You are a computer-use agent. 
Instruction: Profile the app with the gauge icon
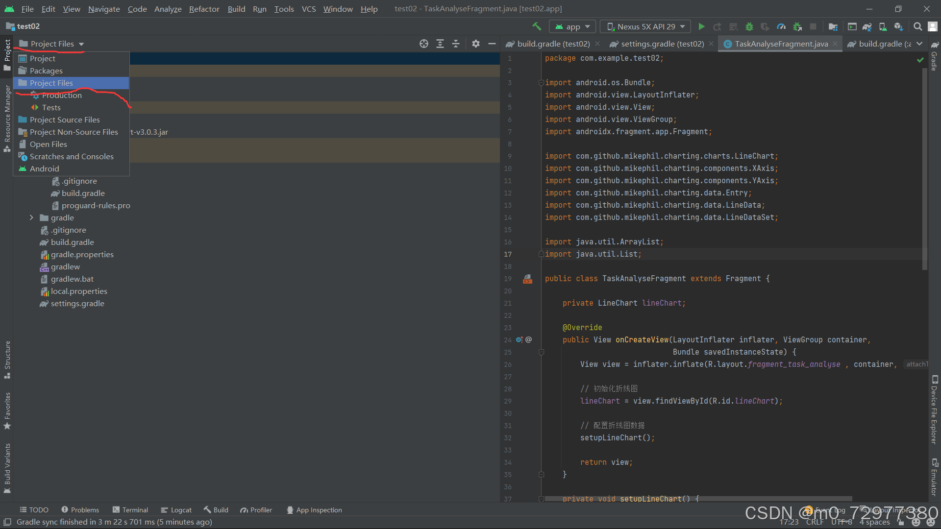[781, 26]
